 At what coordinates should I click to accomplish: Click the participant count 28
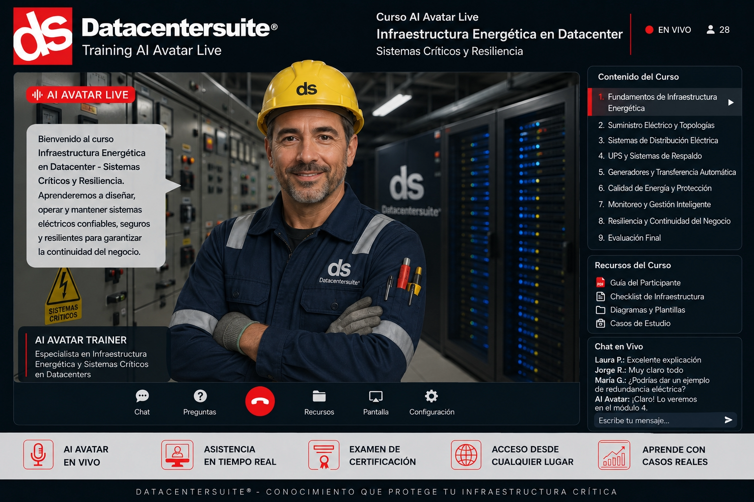tap(725, 29)
